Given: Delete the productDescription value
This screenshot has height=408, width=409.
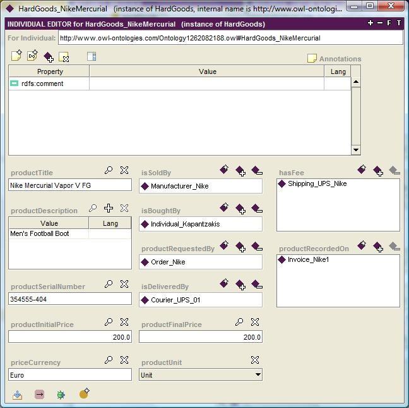Looking at the screenshot, I should click(x=124, y=208).
